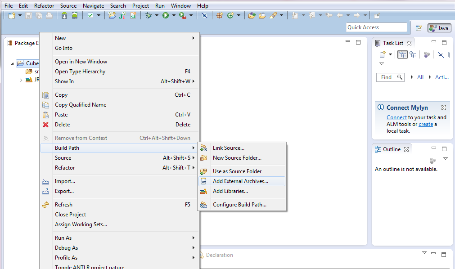Expand the JRE library tree node
This screenshot has width=455, height=269.
21,80
